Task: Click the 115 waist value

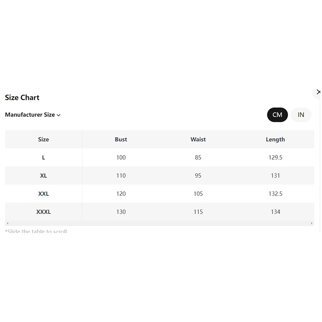Action: (198, 212)
